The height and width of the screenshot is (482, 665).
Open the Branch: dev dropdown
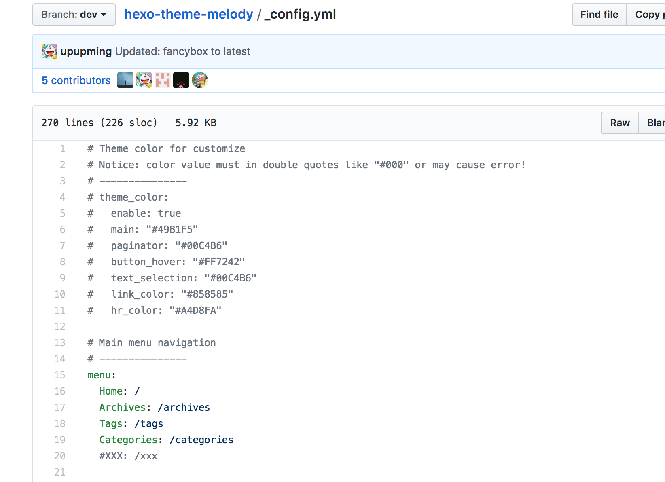74,15
